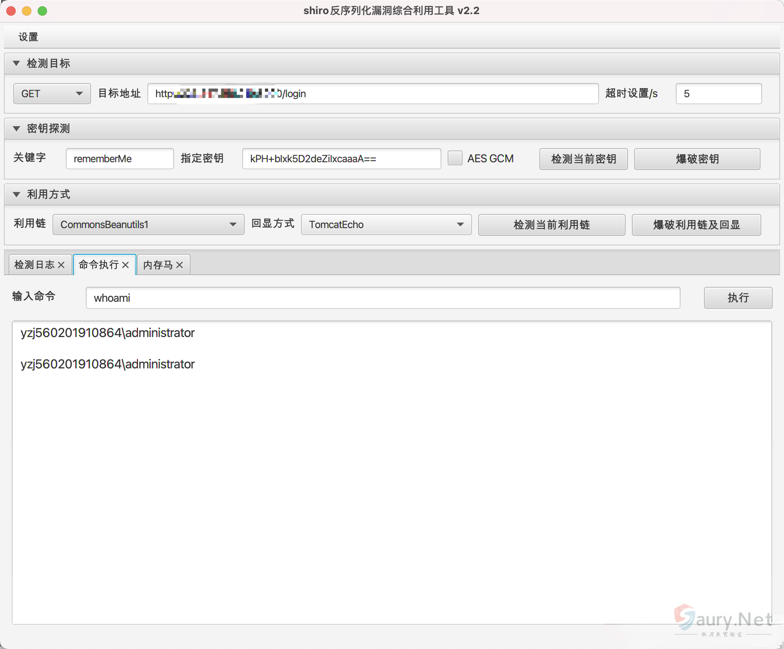The width and height of the screenshot is (784, 649).
Task: Click the 爆破利用链及回显 button
Action: [696, 225]
